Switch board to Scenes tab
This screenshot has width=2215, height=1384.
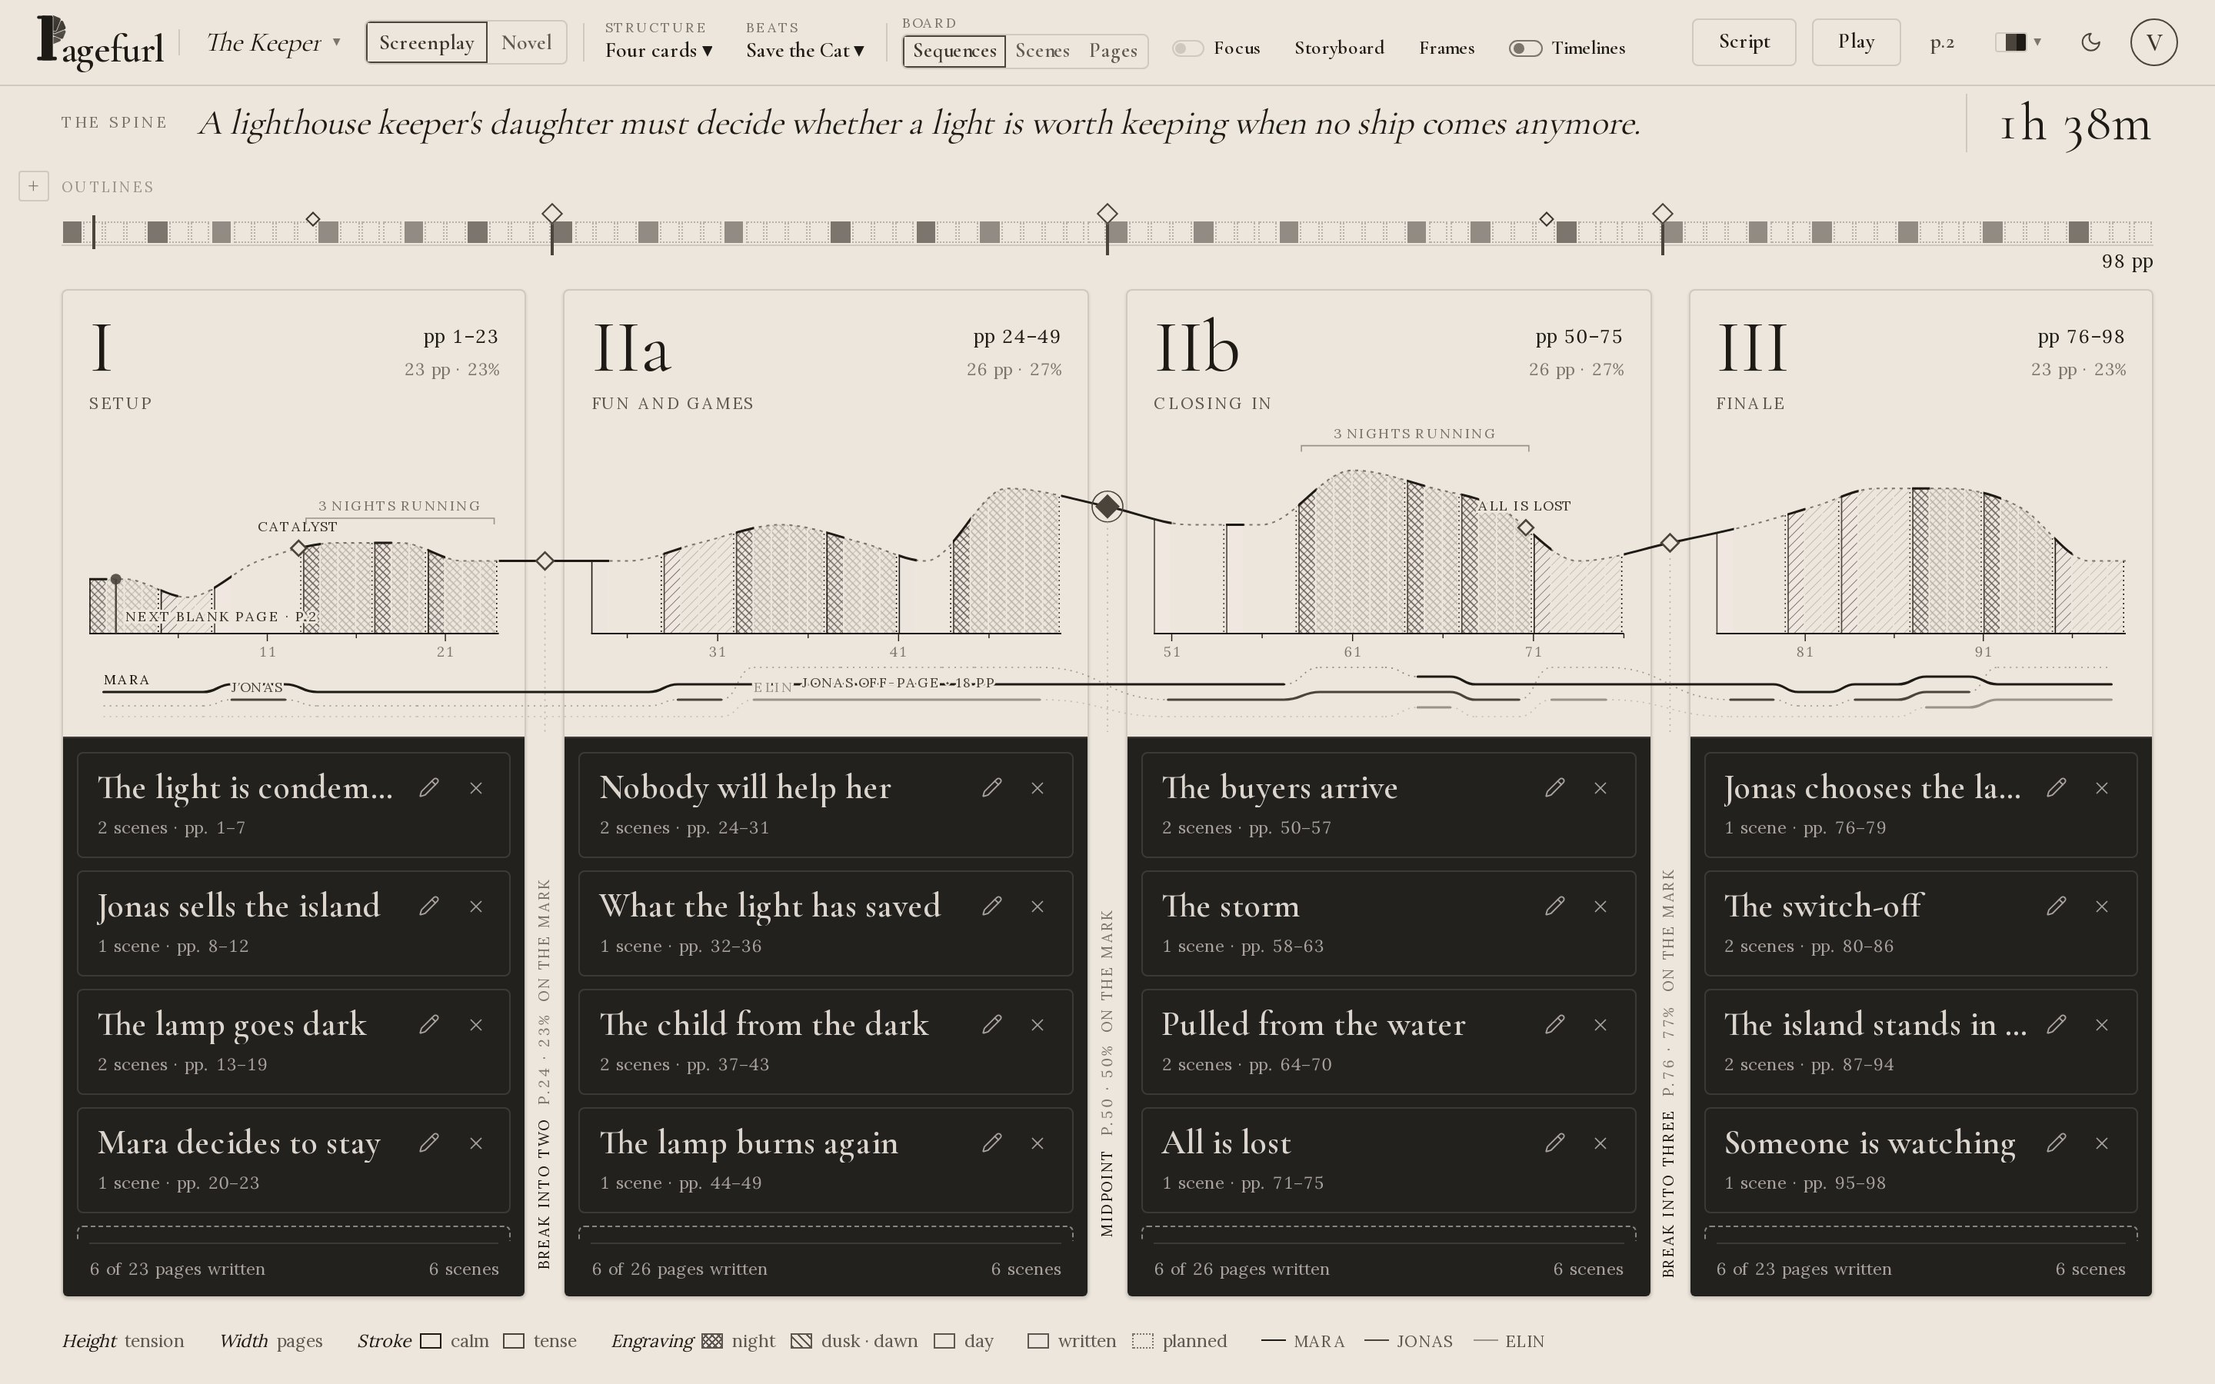pos(1043,52)
